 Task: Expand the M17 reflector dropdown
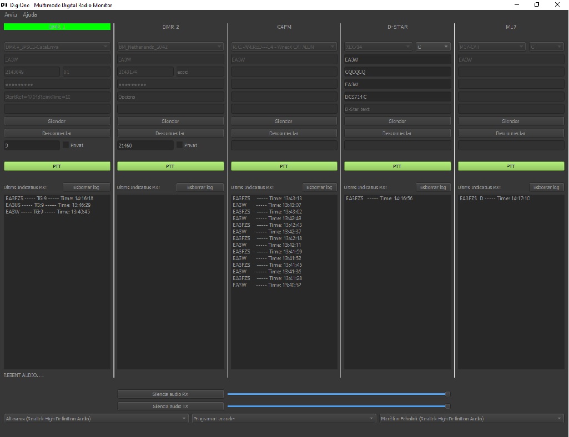492,47
